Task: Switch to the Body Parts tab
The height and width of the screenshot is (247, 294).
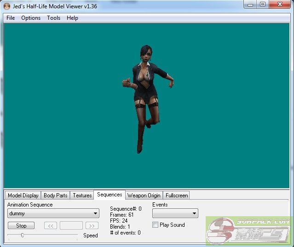Action: pyautogui.click(x=55, y=195)
